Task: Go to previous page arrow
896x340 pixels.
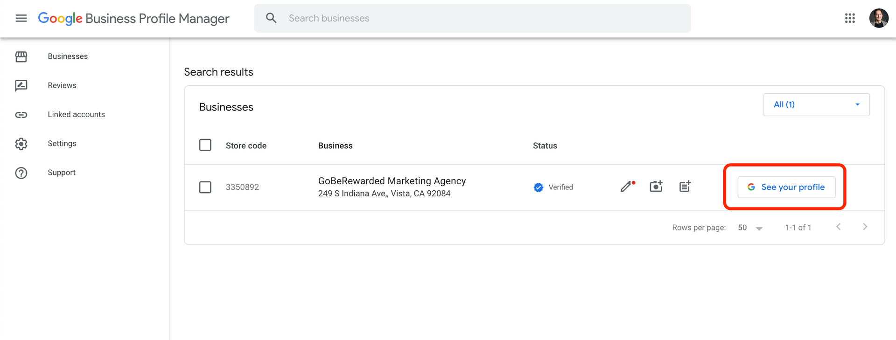Action: (x=839, y=227)
